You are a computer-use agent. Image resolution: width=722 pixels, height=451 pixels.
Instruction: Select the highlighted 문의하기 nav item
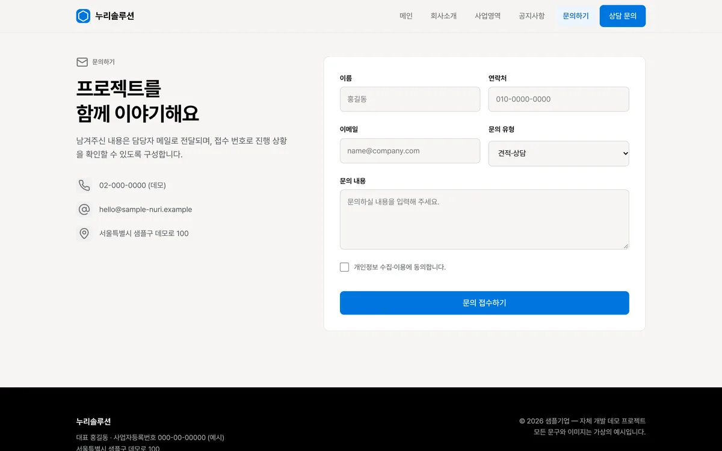coord(576,16)
